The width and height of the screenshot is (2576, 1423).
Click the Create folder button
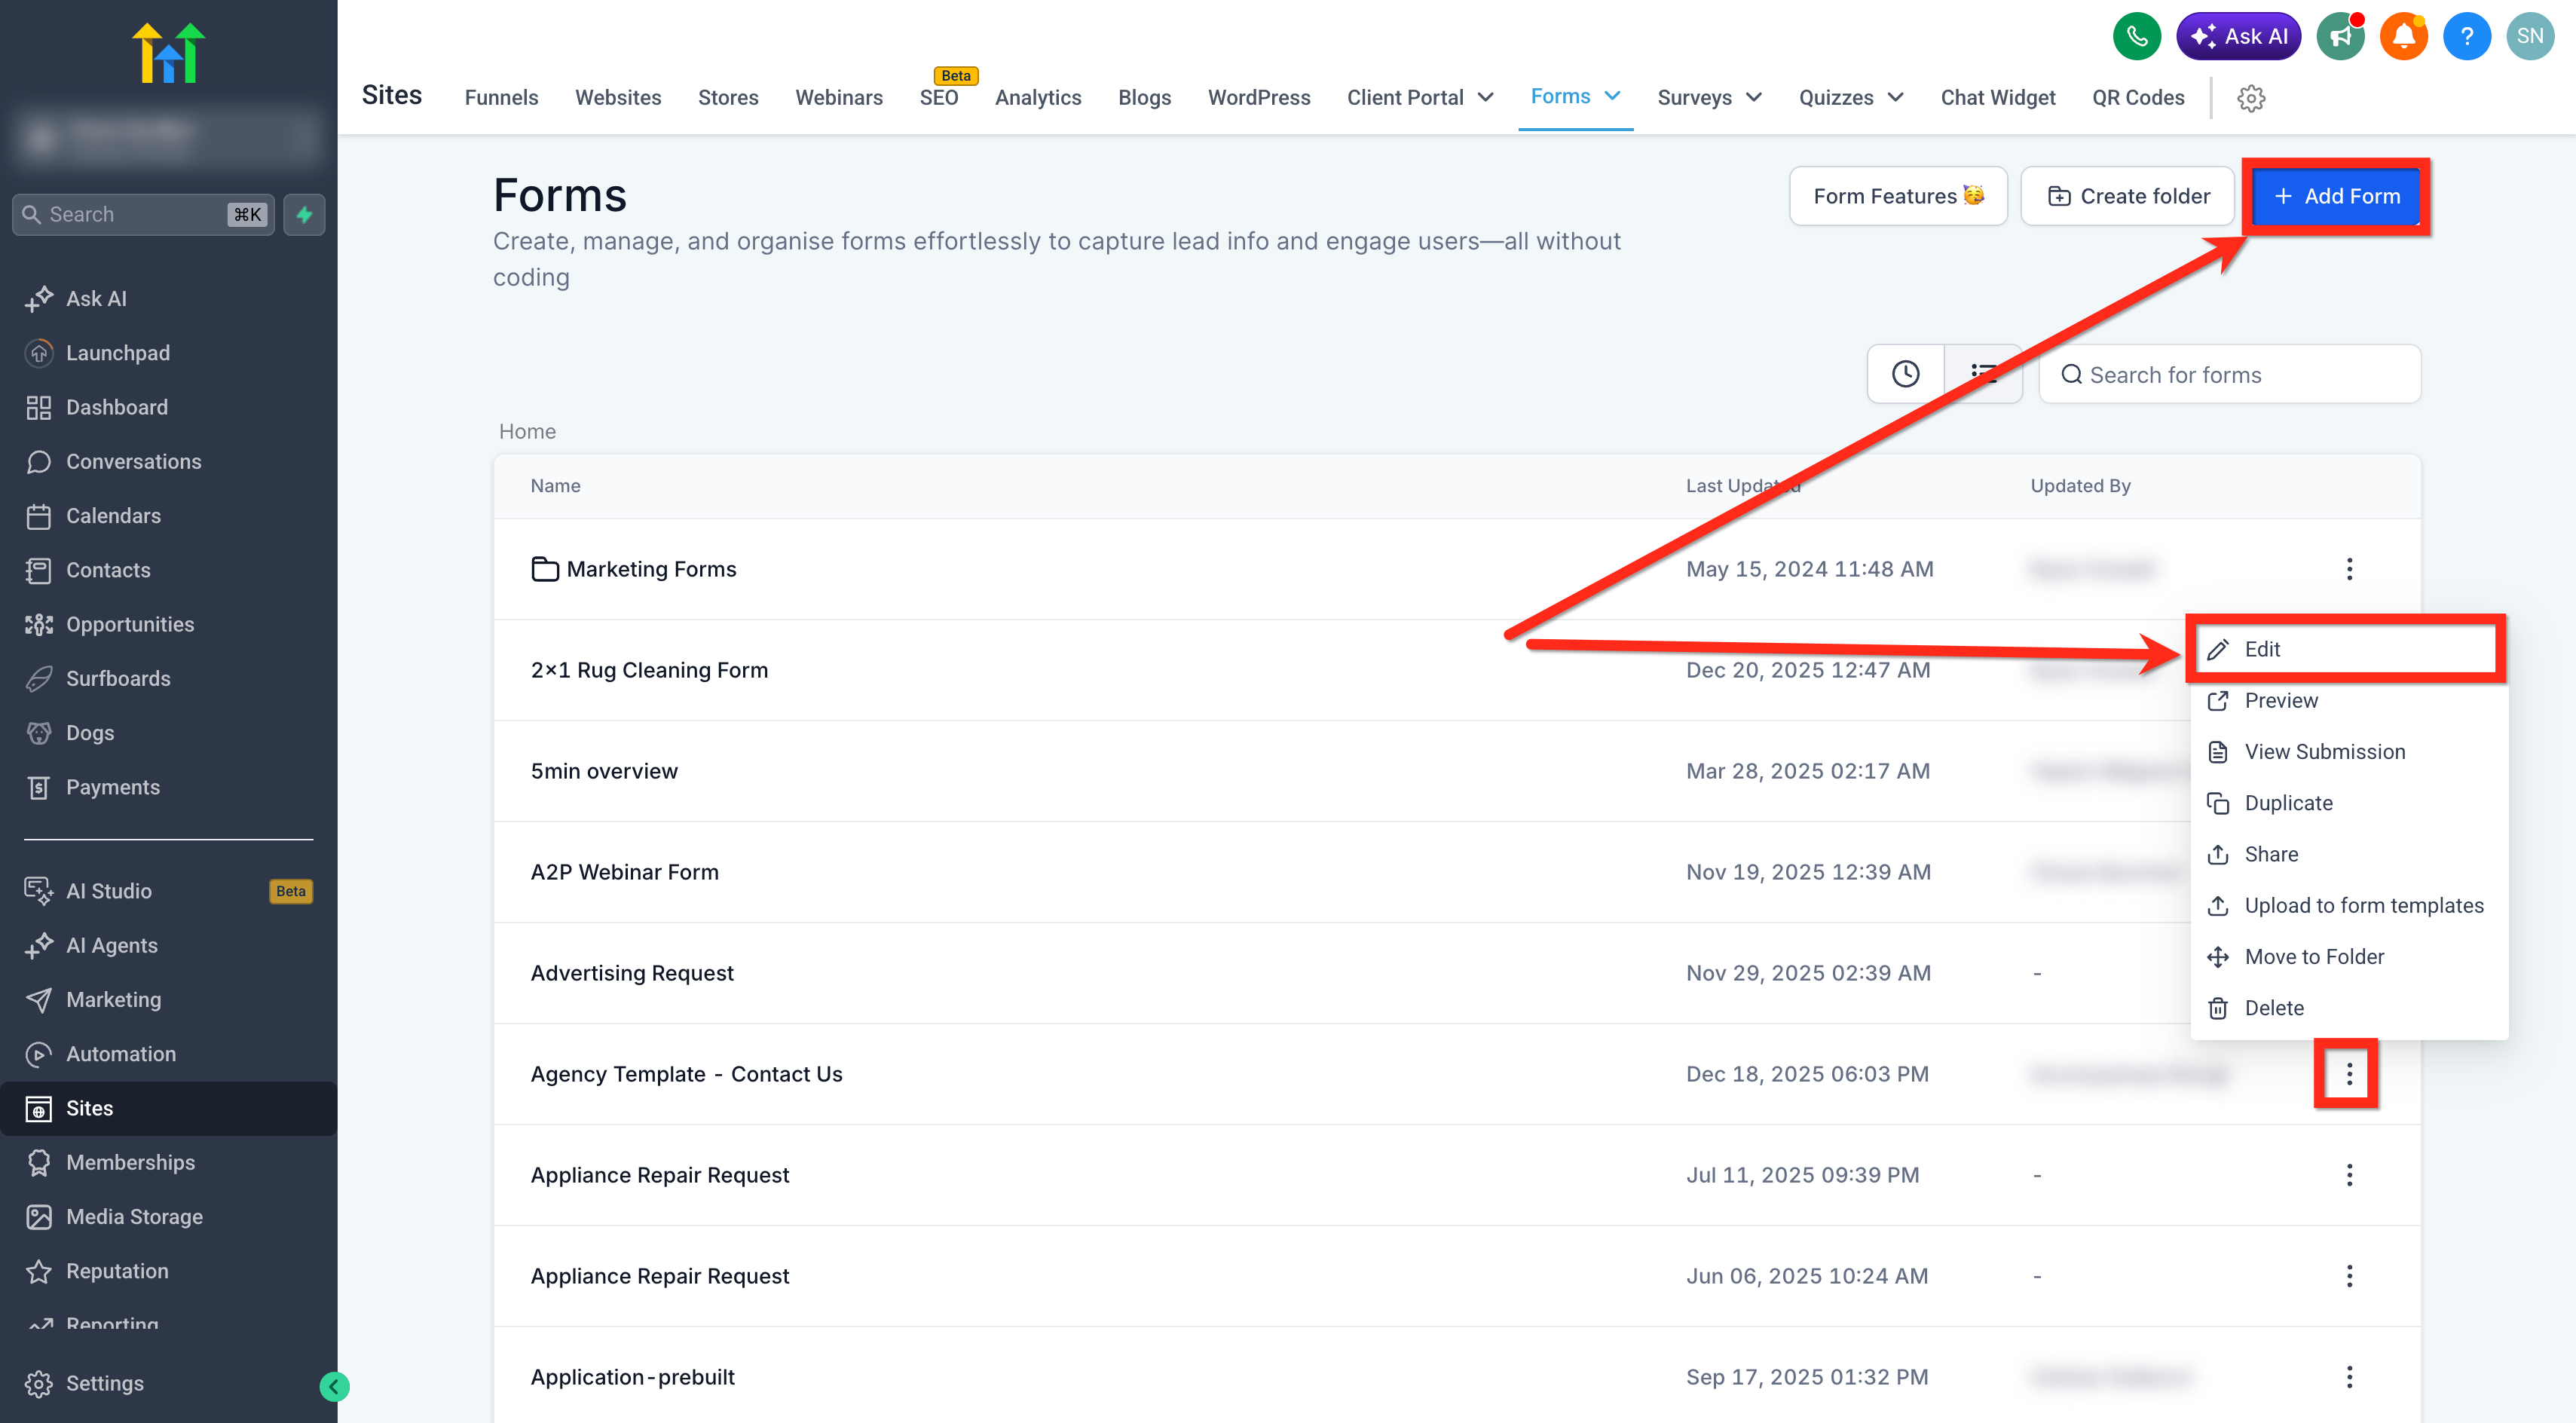(2128, 196)
